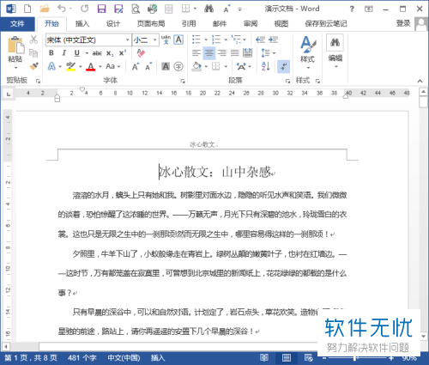Toggle superscript formatting
The image size is (429, 365).
tap(123, 53)
